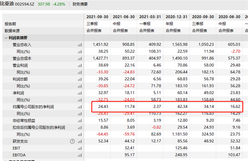Click chart icon beside 营业总成本

[x=80, y=59]
